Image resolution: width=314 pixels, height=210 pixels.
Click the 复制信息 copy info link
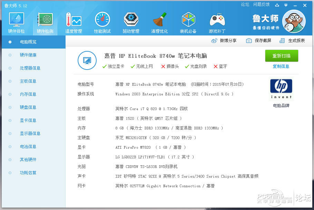click(x=281, y=66)
